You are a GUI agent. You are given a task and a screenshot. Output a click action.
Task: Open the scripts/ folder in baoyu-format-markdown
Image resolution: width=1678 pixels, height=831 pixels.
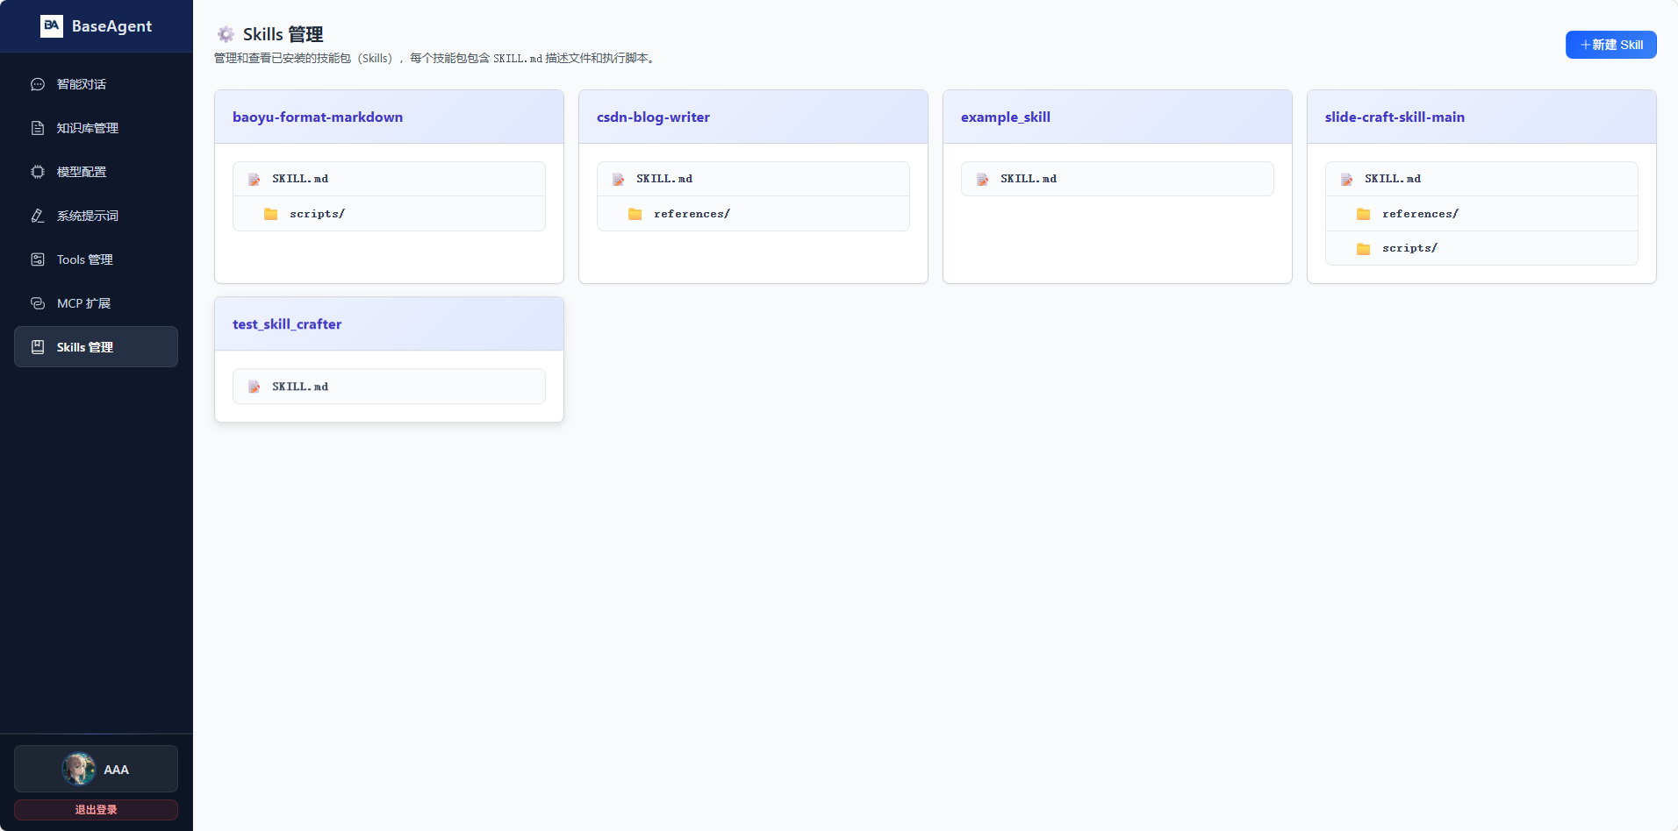pyautogui.click(x=389, y=214)
